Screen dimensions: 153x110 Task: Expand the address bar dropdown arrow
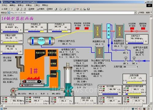(x=135, y=13)
